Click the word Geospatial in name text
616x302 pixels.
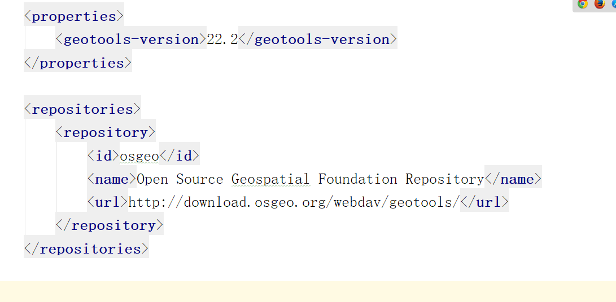(x=270, y=179)
